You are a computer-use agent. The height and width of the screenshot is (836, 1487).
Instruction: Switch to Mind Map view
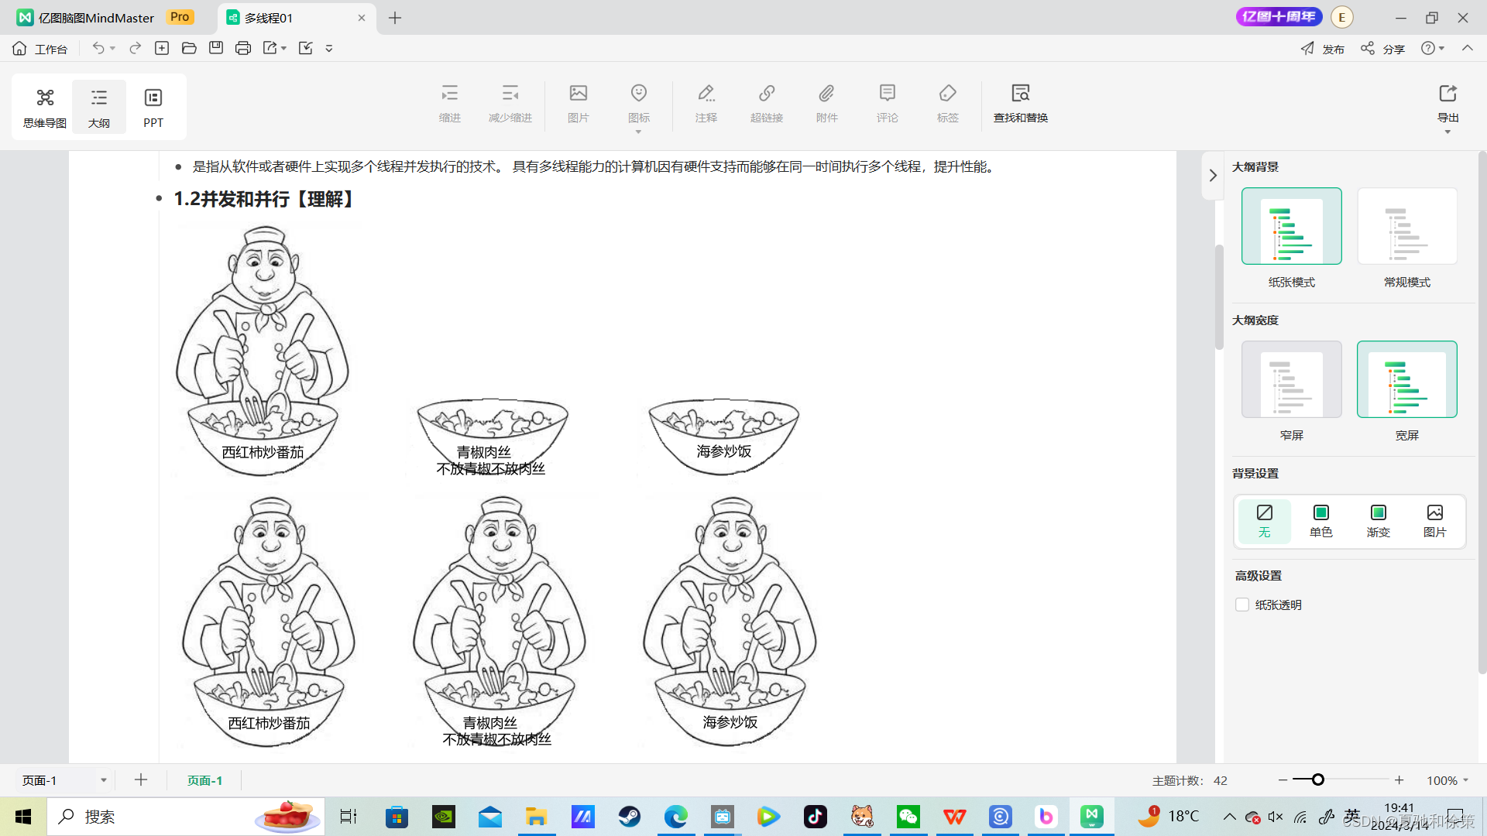tap(45, 107)
